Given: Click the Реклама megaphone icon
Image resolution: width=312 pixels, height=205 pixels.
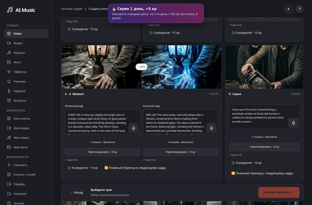Looking at the screenshot, I should click(9, 81).
